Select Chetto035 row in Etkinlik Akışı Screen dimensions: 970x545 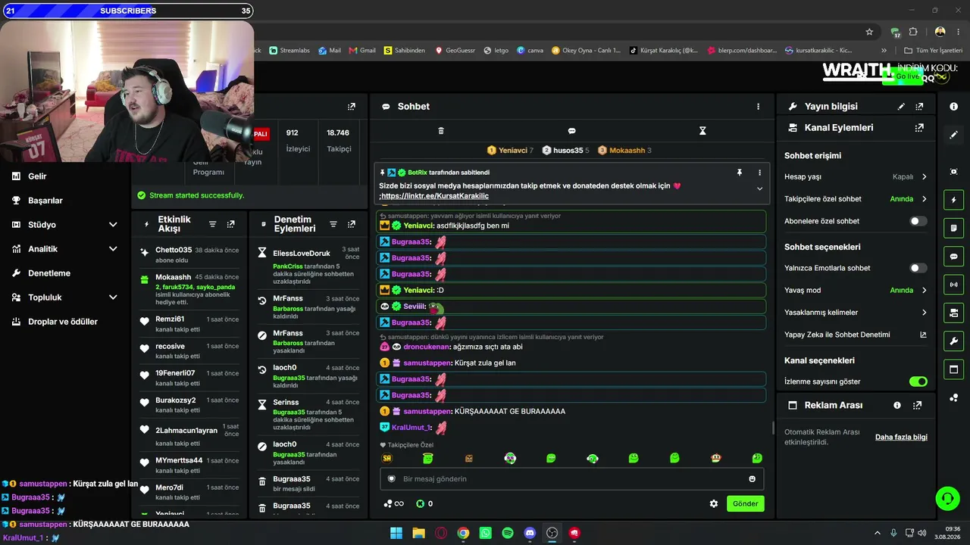click(x=189, y=255)
